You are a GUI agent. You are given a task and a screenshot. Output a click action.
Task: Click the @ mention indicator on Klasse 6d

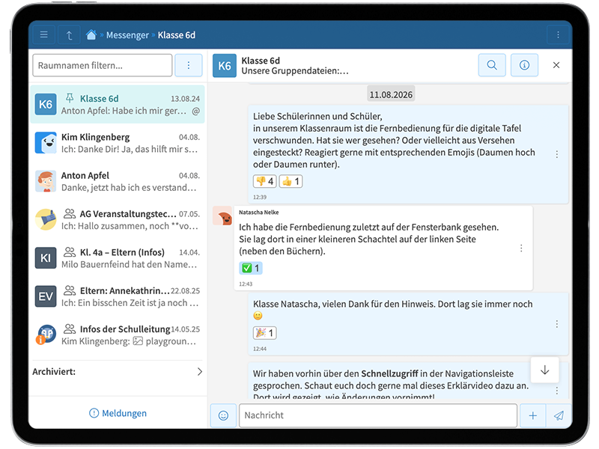(x=195, y=111)
